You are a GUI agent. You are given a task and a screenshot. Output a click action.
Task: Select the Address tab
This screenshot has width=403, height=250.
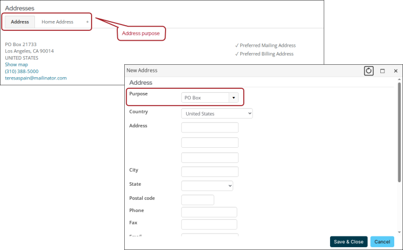tap(20, 22)
